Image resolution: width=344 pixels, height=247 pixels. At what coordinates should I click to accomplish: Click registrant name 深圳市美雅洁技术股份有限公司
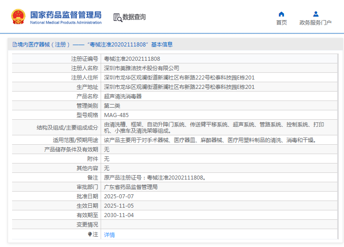tap(141, 68)
